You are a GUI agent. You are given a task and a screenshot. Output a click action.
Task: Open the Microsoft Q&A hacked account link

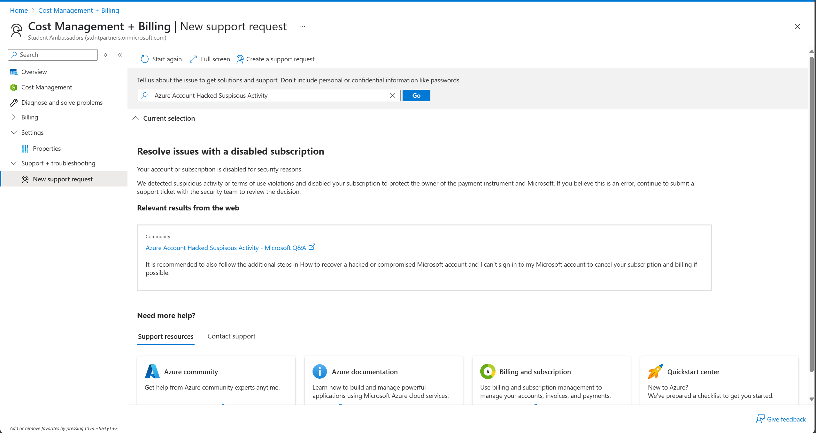(226, 248)
